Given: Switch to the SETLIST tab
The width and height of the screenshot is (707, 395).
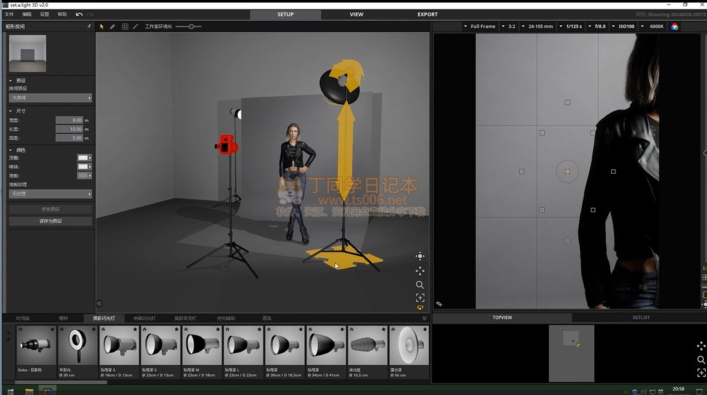Looking at the screenshot, I should pos(641,317).
